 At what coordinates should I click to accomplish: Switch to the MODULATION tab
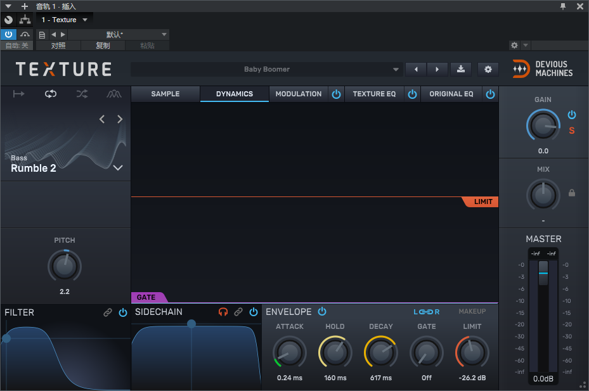point(299,94)
